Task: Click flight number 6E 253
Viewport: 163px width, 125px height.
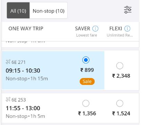Action: click(x=19, y=100)
